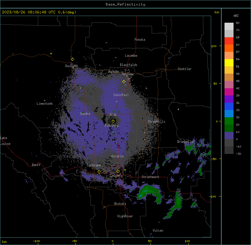Click the Lake Louise label
This screenshot has height=245, width=251.
pyautogui.click(x=5, y=141)
